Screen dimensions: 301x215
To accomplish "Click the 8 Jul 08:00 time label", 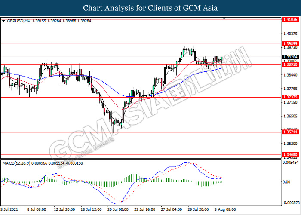I will (x=37, y=209).
